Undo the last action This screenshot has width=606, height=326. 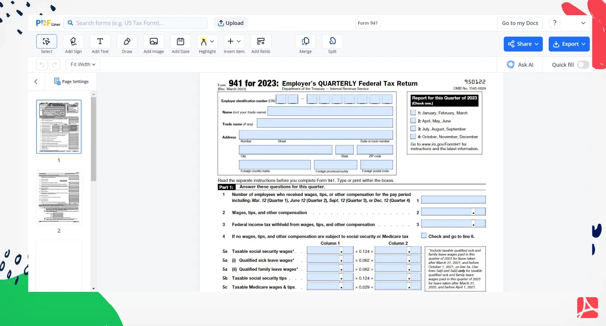point(42,64)
